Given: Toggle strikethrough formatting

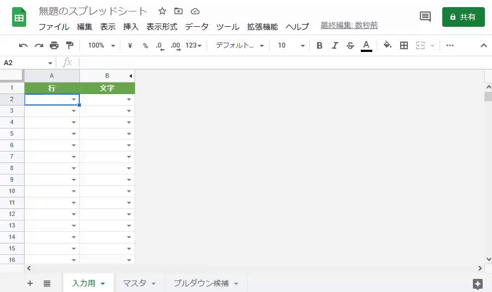Looking at the screenshot, I should [x=350, y=45].
